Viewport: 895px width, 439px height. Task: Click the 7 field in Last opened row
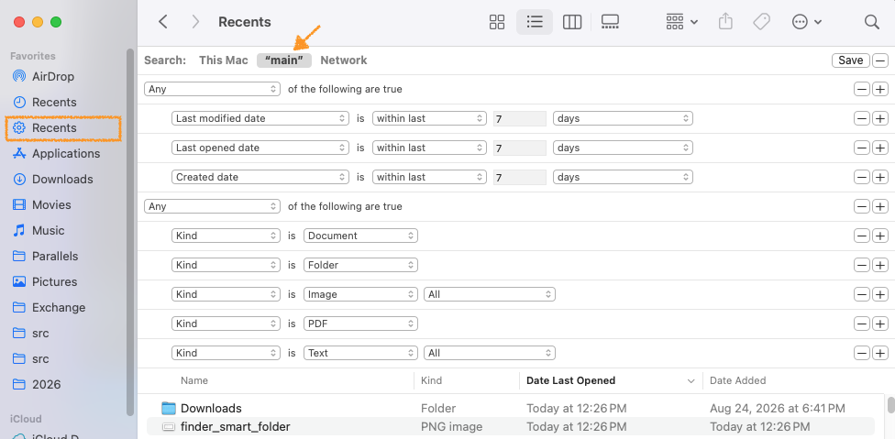tap(520, 148)
